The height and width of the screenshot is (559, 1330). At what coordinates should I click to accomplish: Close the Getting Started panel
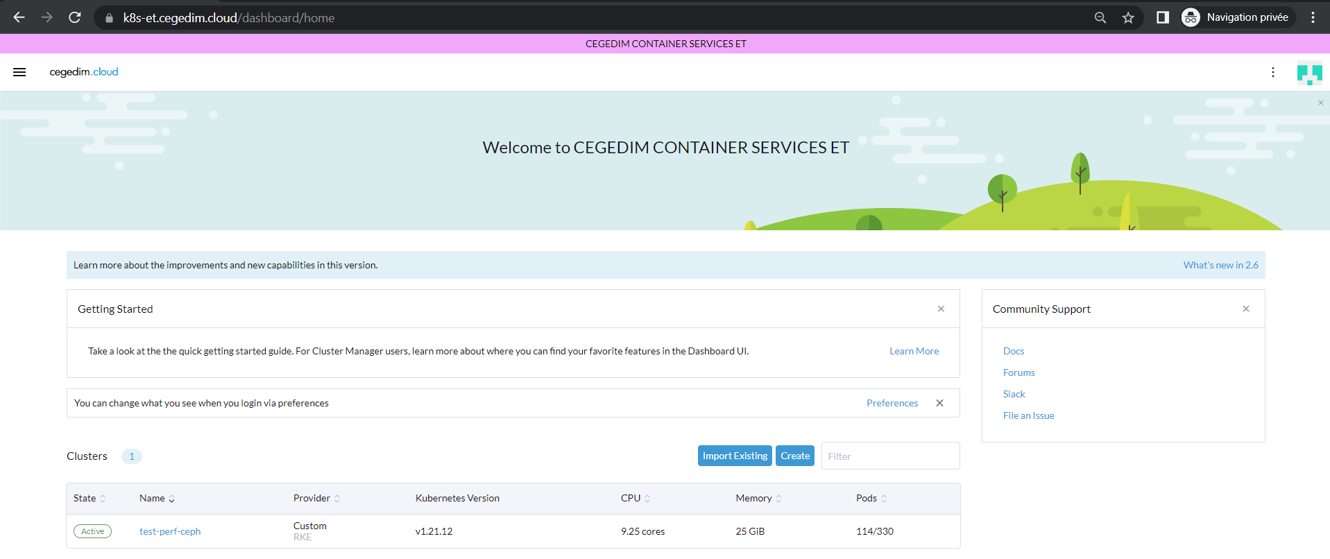(x=941, y=309)
